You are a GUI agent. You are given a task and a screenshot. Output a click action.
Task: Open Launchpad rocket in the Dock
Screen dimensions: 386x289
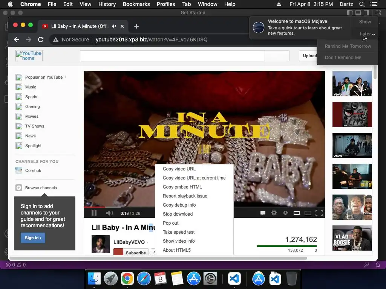tap(110, 278)
